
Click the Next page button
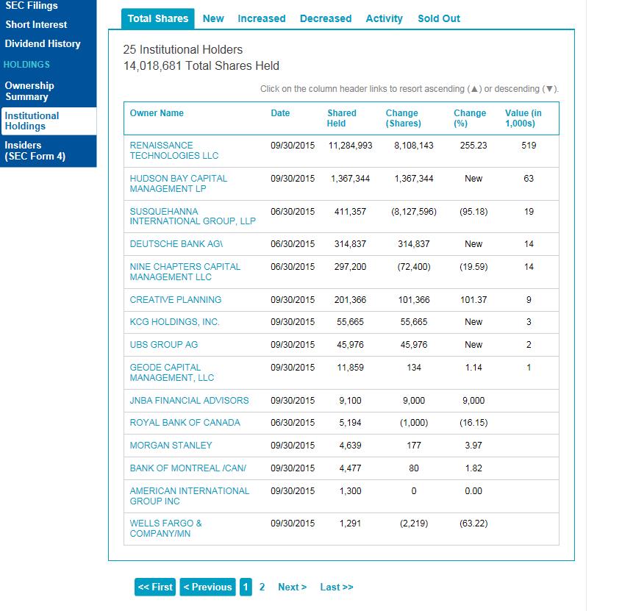click(291, 587)
